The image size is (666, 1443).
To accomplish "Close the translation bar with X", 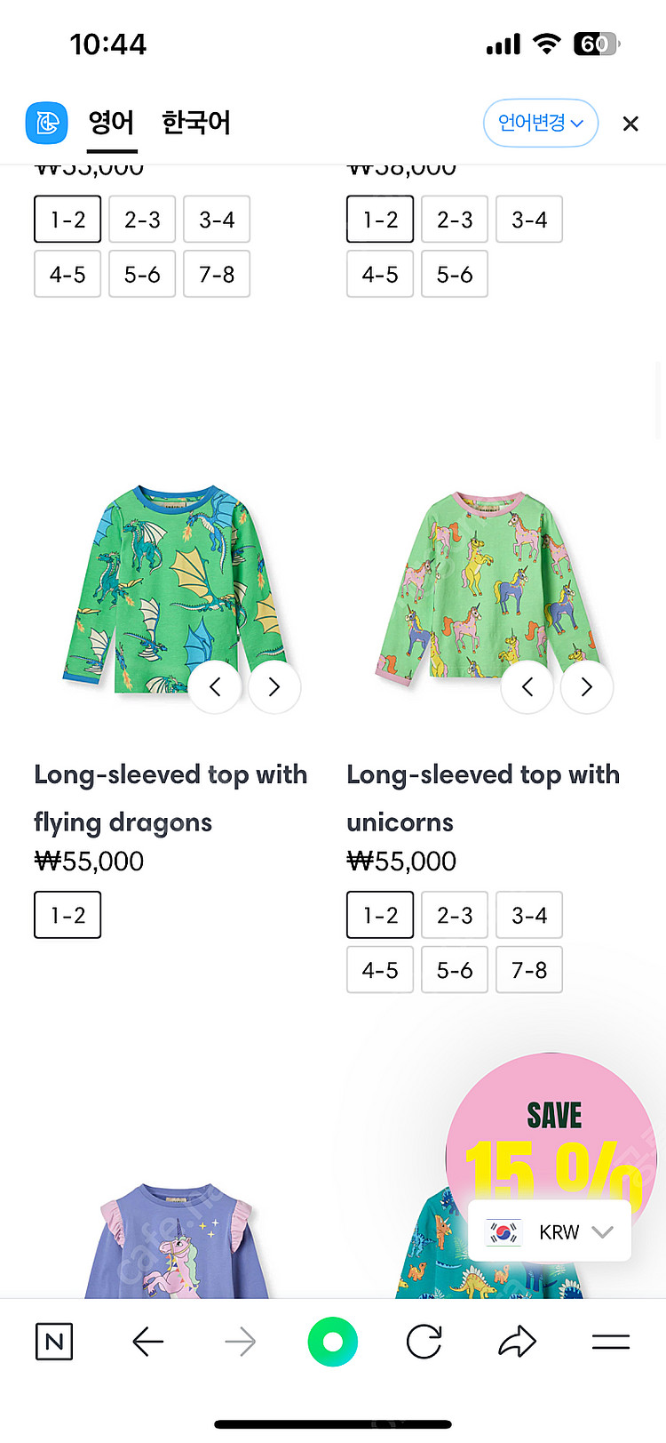I will [630, 124].
